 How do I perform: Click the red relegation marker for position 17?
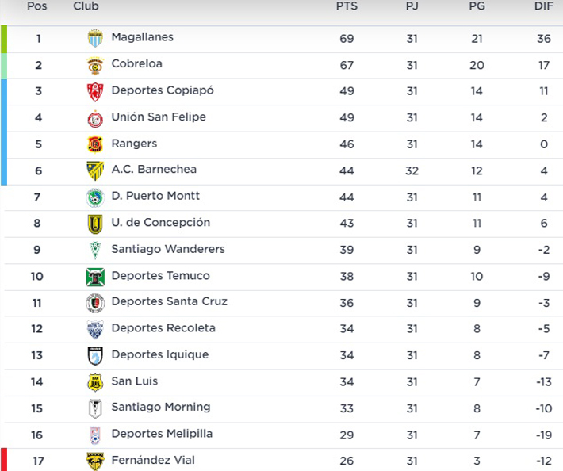click(3, 460)
